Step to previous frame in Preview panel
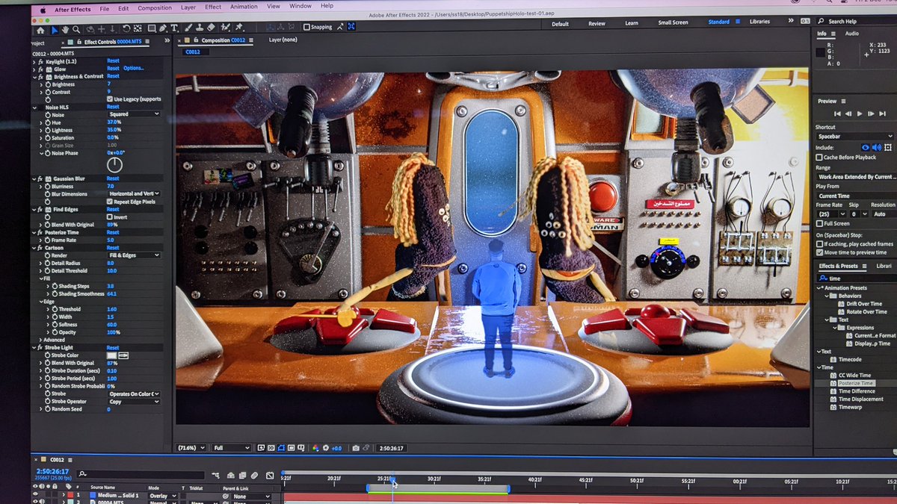The height and width of the screenshot is (504, 897). click(x=848, y=113)
